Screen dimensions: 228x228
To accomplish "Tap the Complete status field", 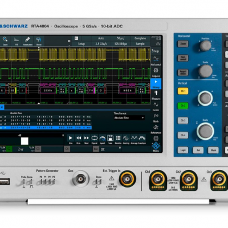I will click(x=140, y=38).
